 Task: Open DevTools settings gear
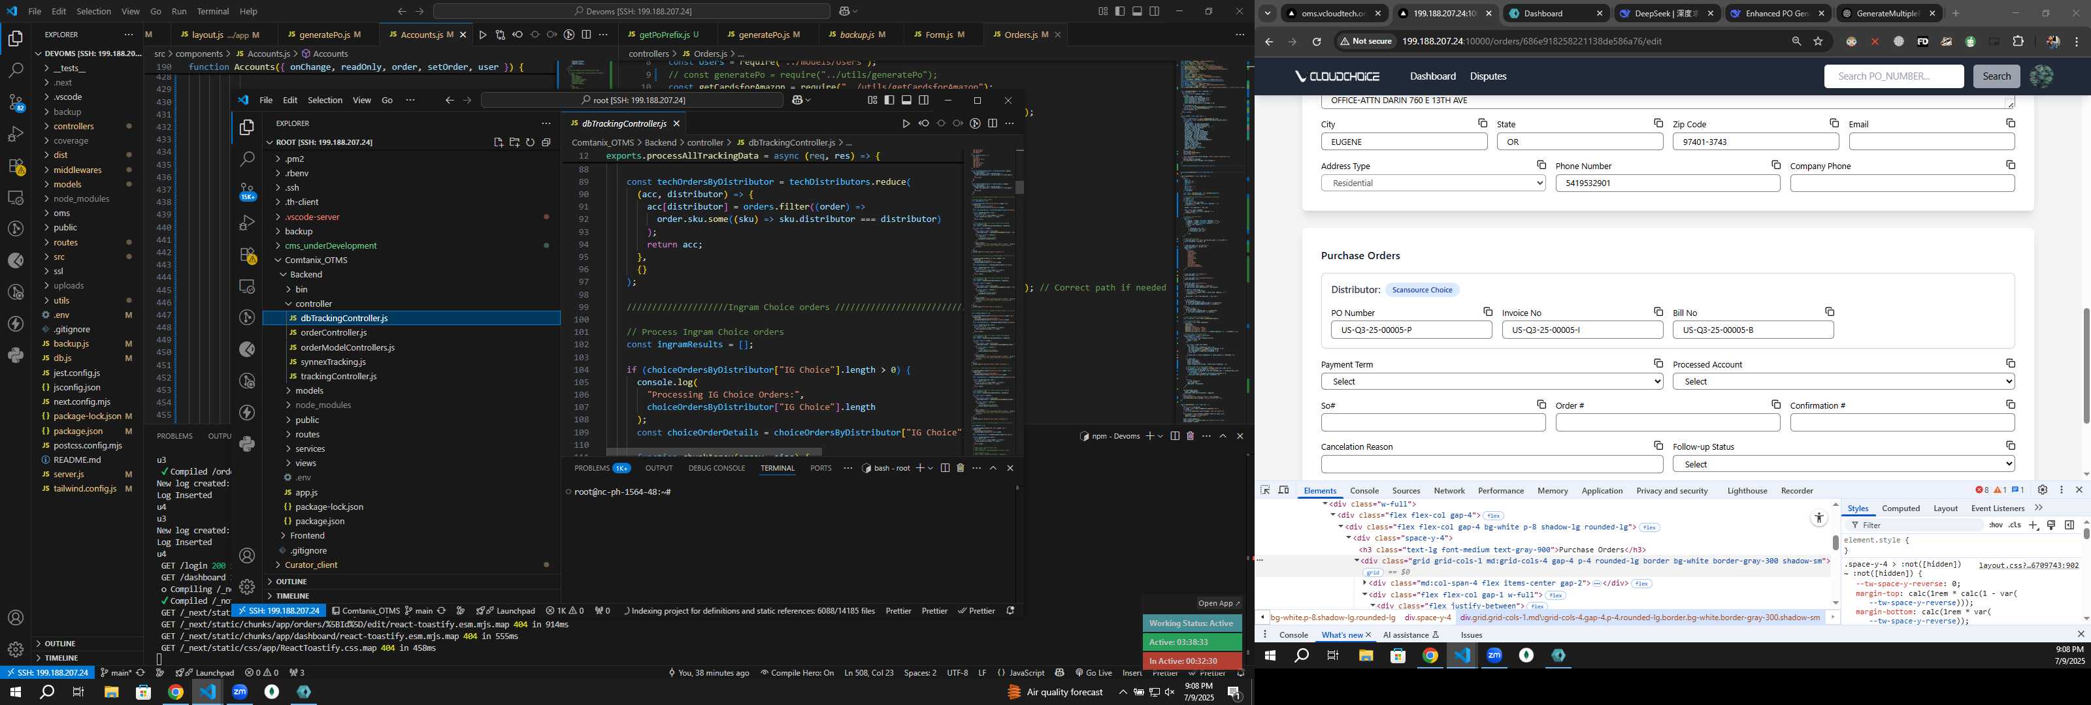coord(2042,490)
